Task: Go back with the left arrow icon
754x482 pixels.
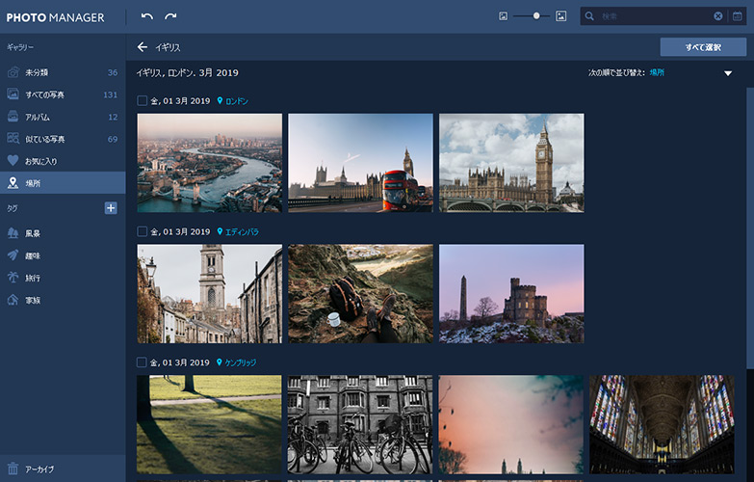Action: pos(142,46)
